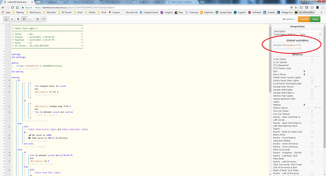
Task: Open the Subscription Method Auto dropdown
Action: pyautogui.click(x=310, y=34)
